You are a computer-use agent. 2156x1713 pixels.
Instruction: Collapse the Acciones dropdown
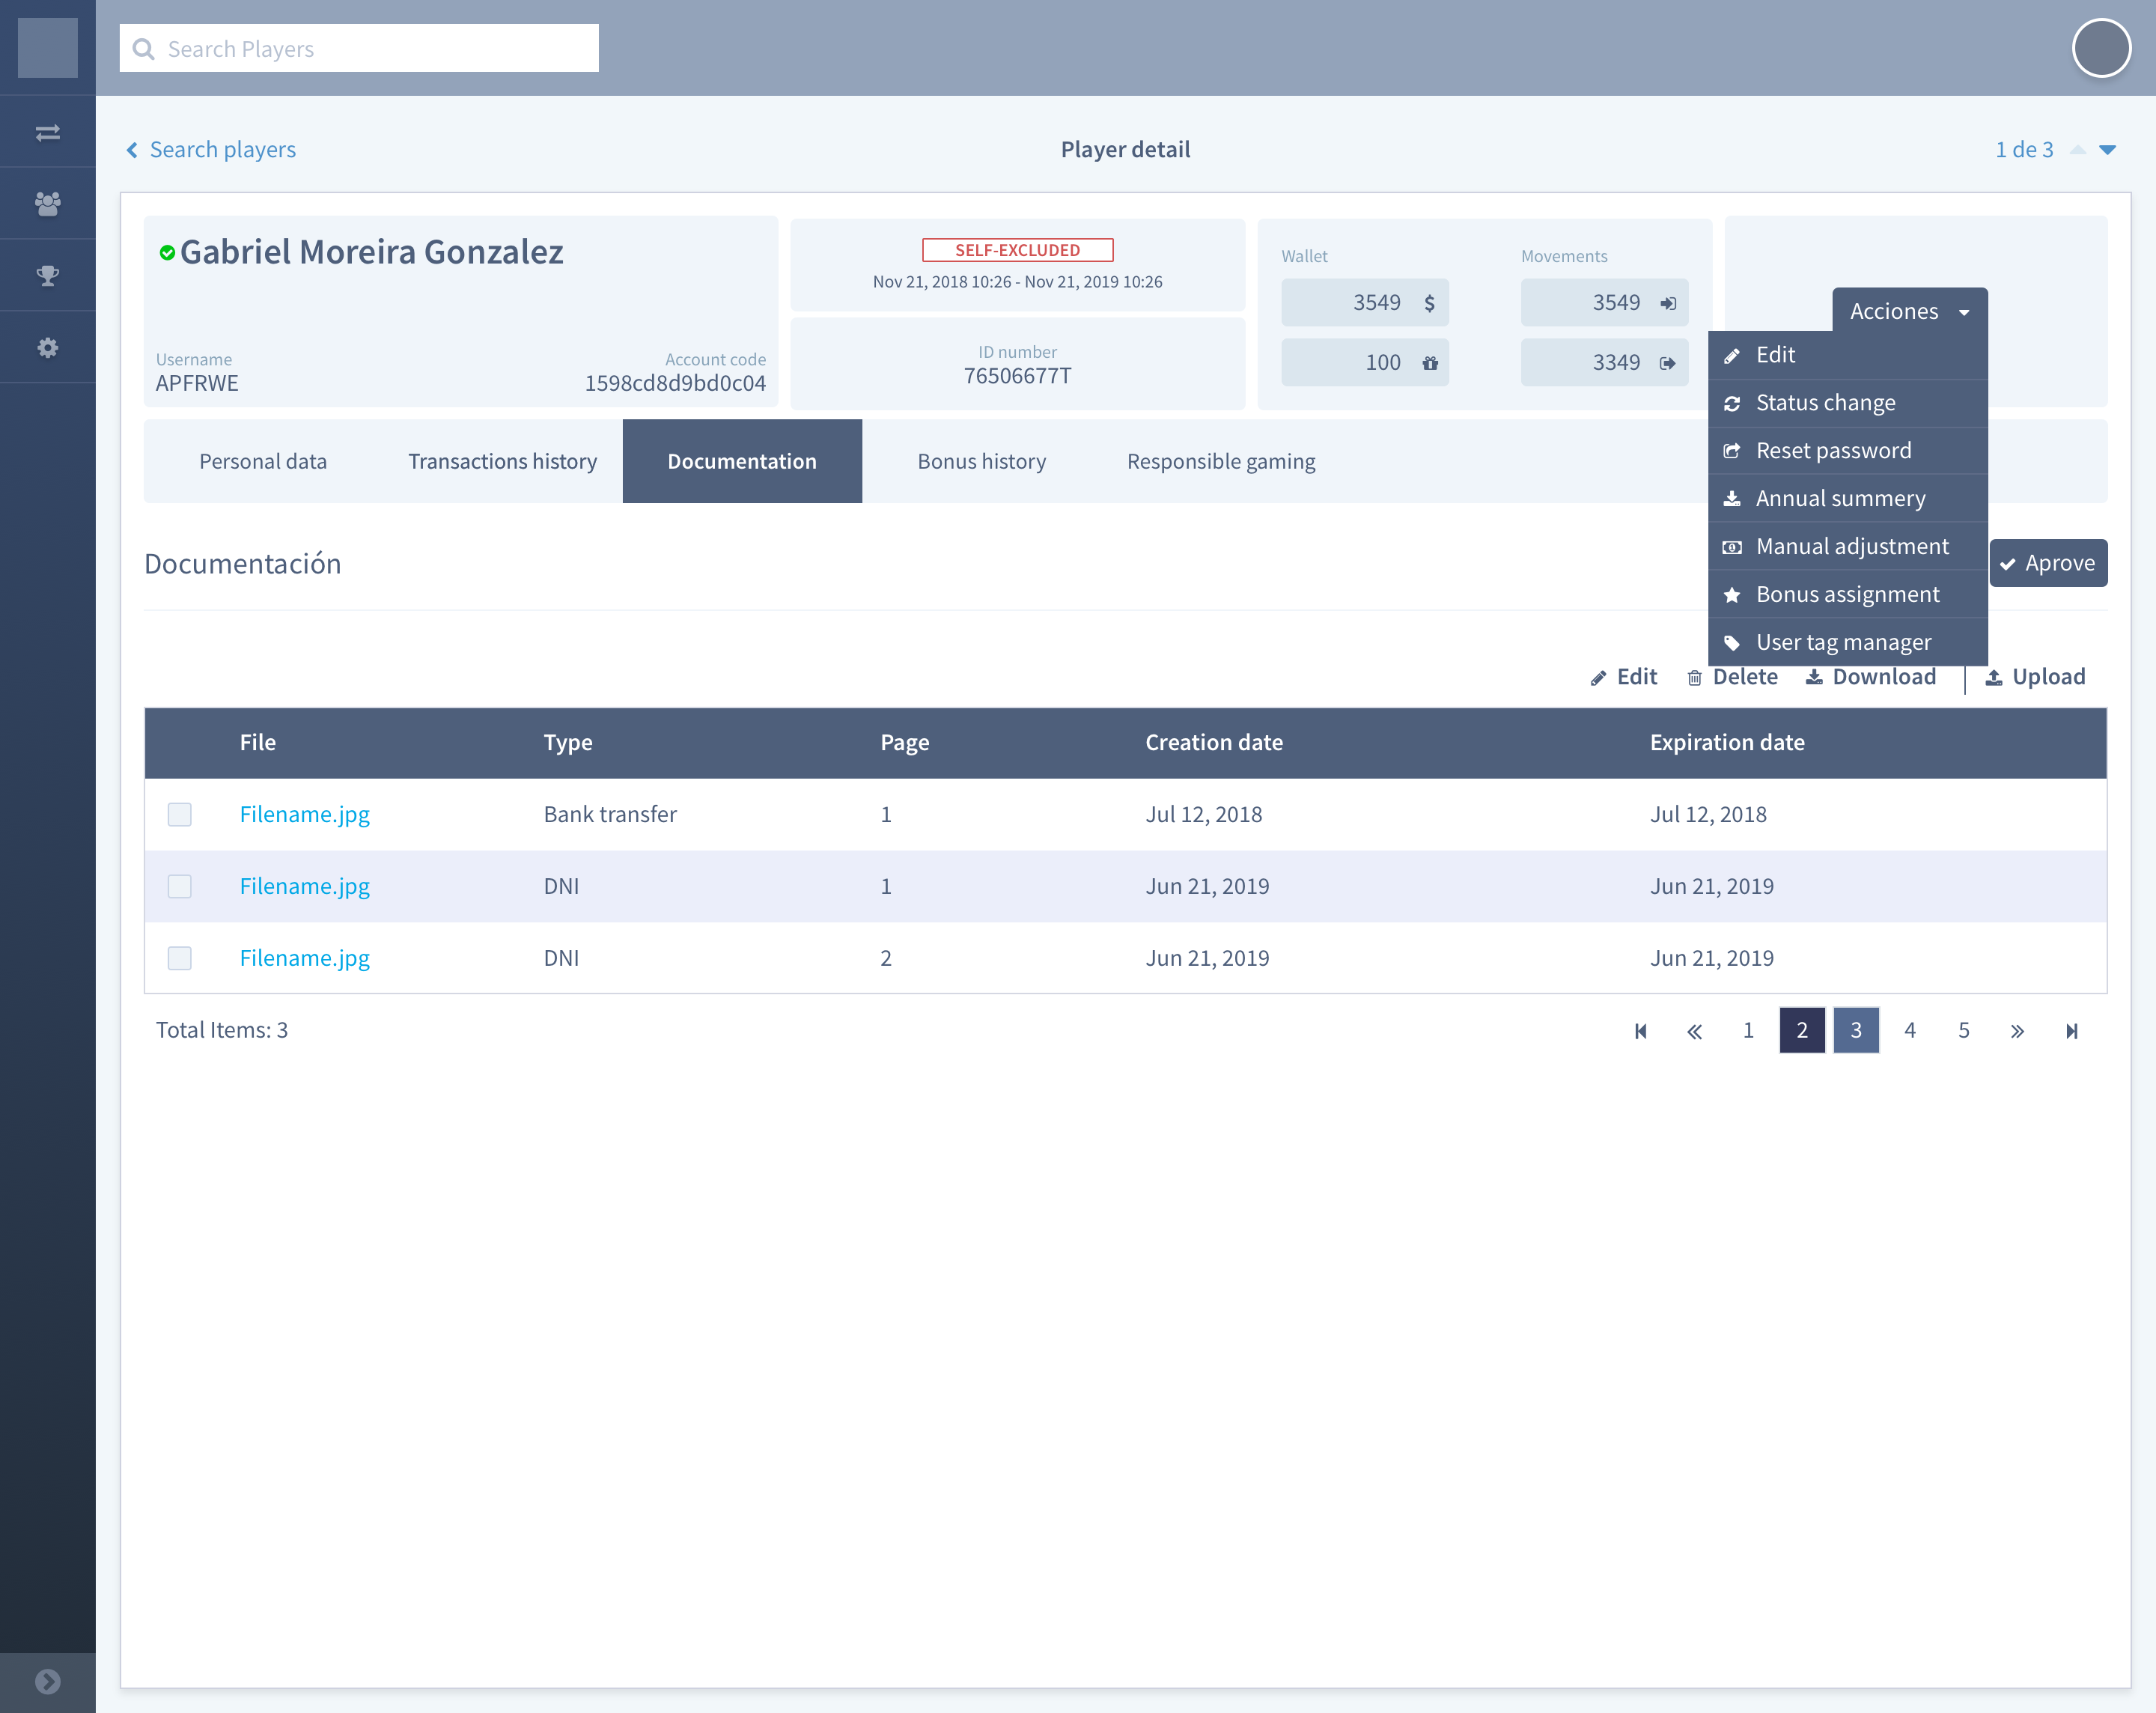pyautogui.click(x=1908, y=311)
